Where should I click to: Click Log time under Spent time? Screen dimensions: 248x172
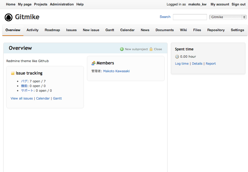coord(182,64)
